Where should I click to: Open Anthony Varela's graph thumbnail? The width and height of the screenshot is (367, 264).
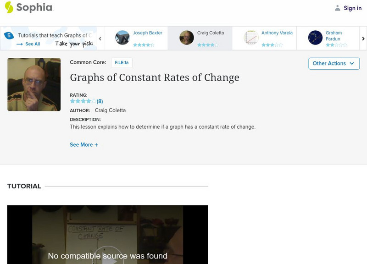pos(251,38)
